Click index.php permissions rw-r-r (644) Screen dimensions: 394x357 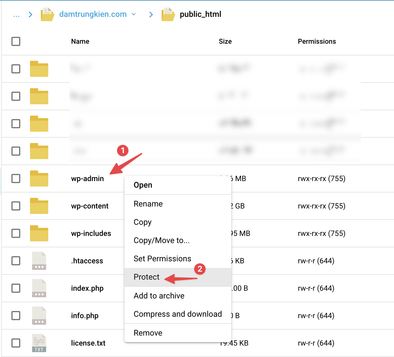point(316,288)
